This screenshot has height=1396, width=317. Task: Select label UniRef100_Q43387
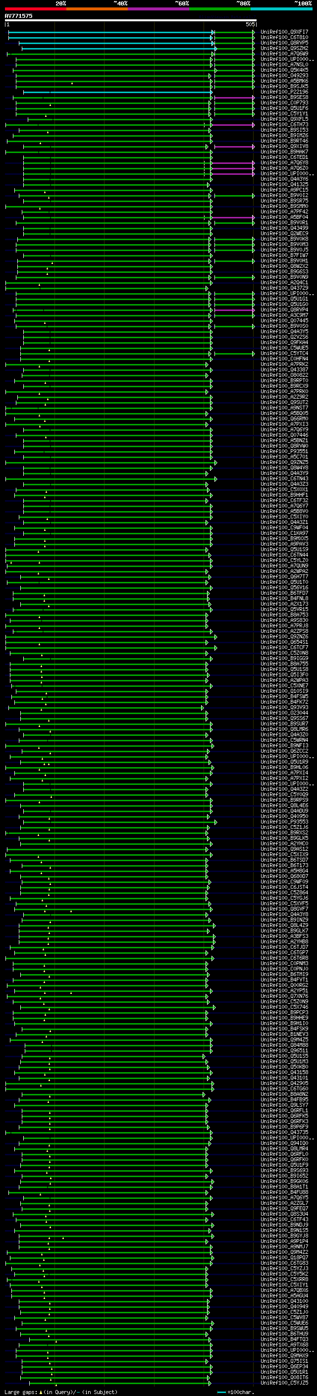click(284, 370)
